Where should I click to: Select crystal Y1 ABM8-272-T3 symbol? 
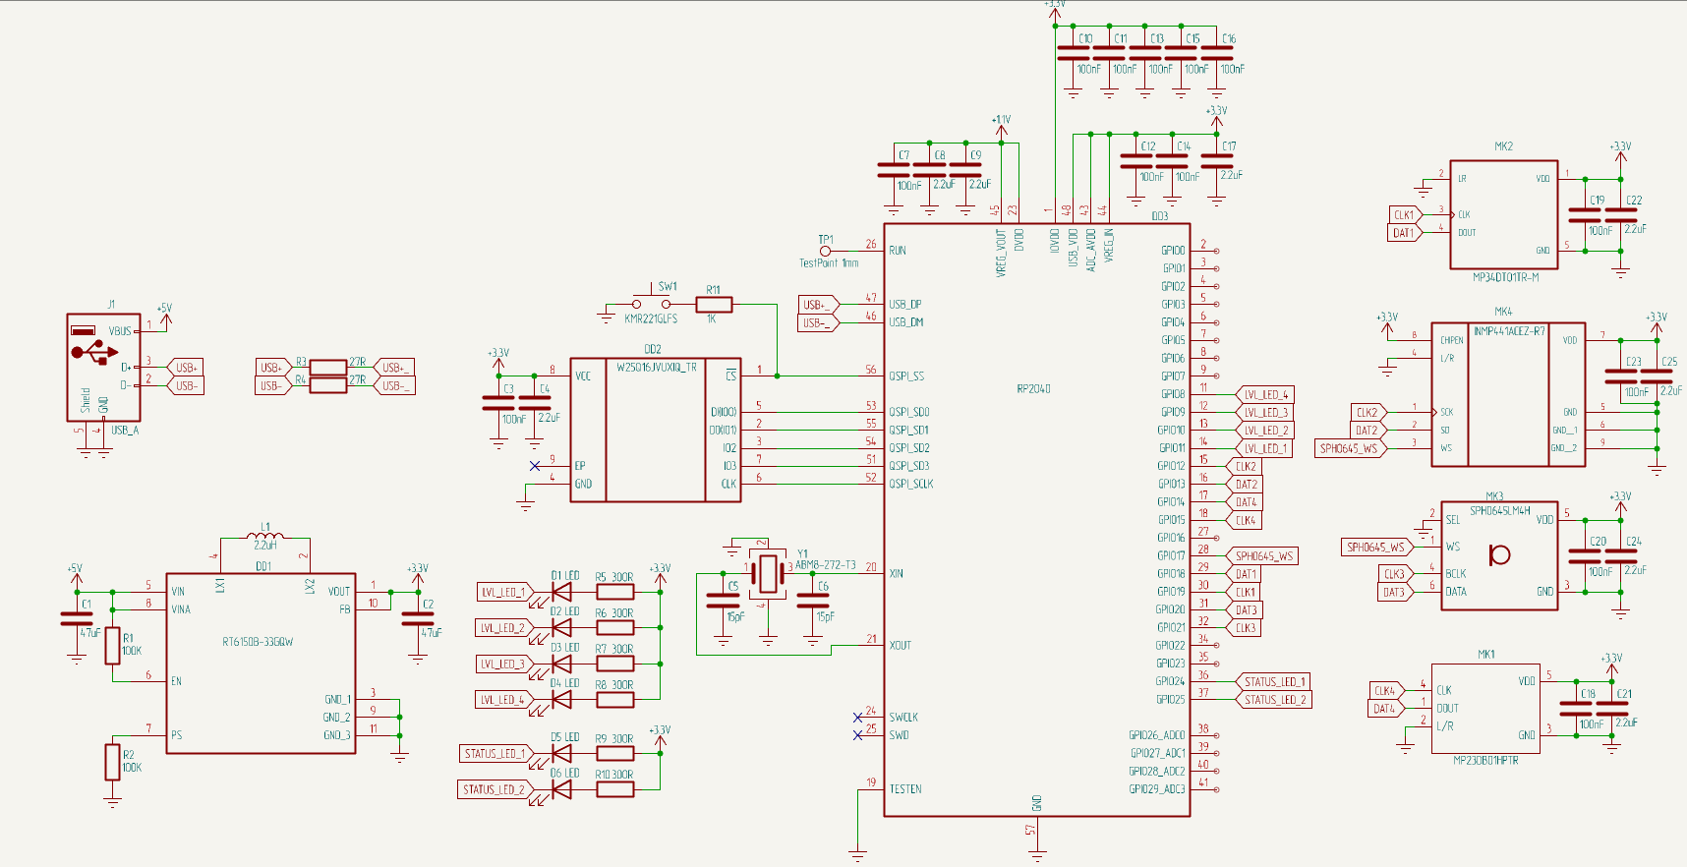[x=767, y=572]
